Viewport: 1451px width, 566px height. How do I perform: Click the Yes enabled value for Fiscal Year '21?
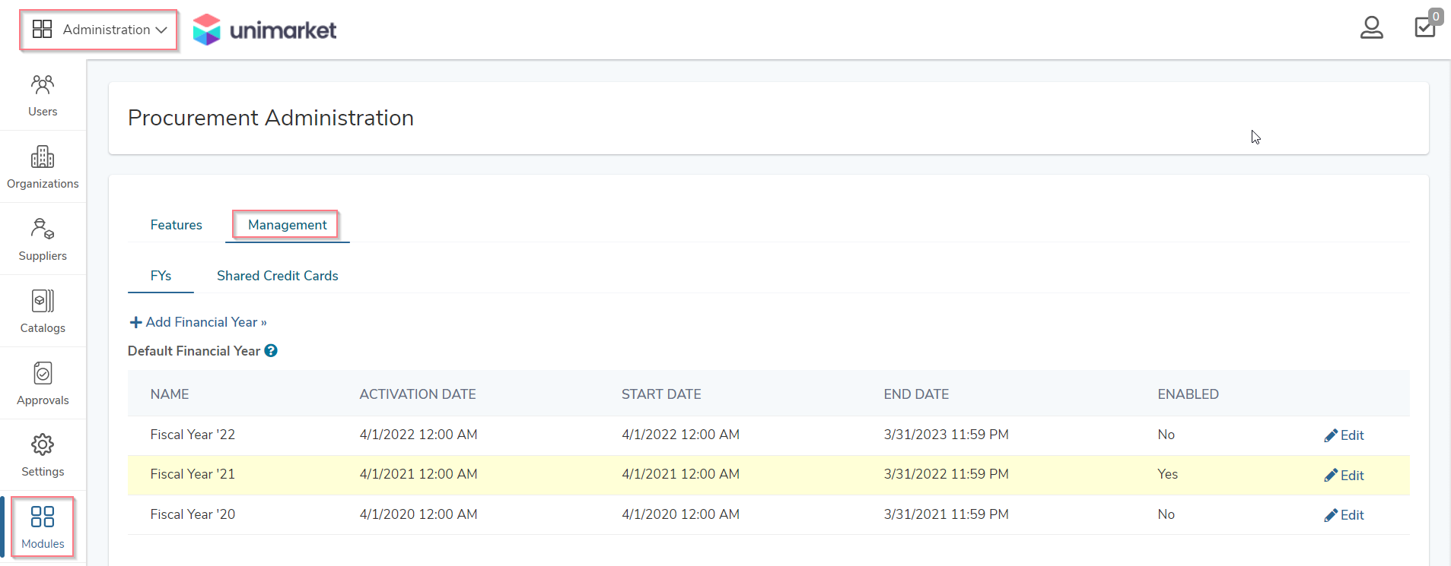click(1167, 474)
